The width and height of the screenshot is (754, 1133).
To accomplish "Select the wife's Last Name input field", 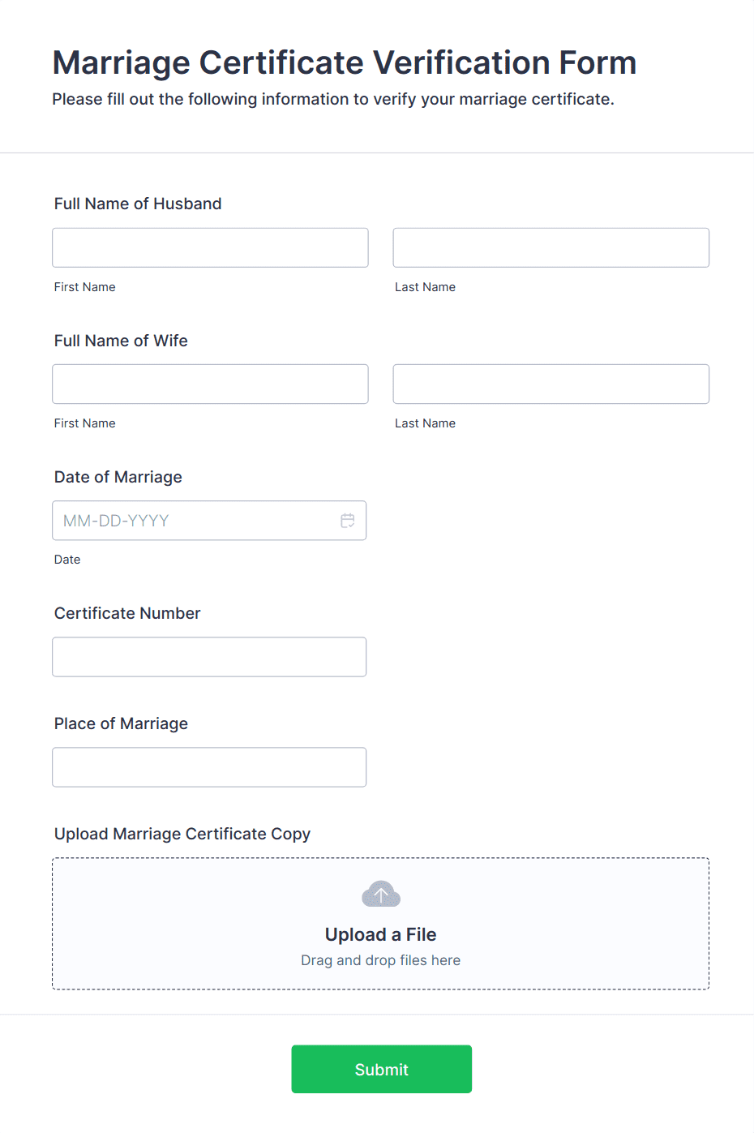I will tap(551, 384).
